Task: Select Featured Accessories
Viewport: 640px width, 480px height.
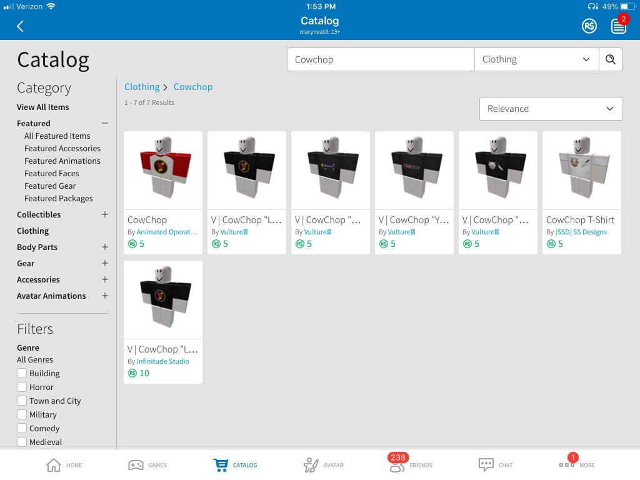Action: (62, 148)
